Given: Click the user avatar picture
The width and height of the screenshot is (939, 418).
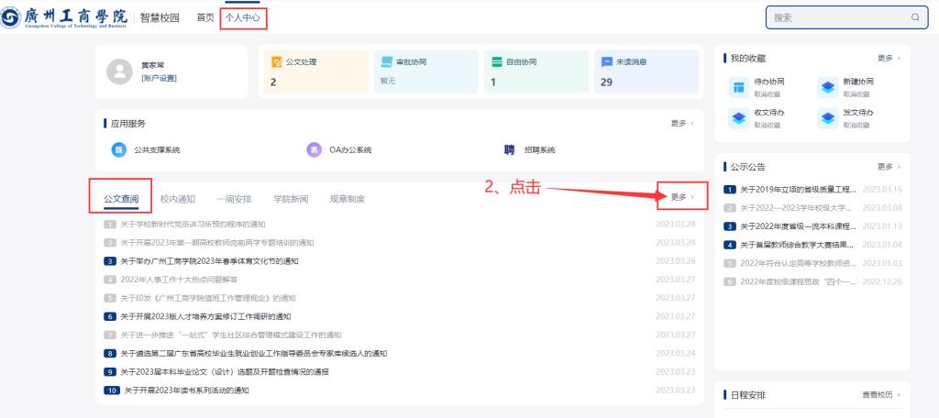Looking at the screenshot, I should tap(120, 71).
